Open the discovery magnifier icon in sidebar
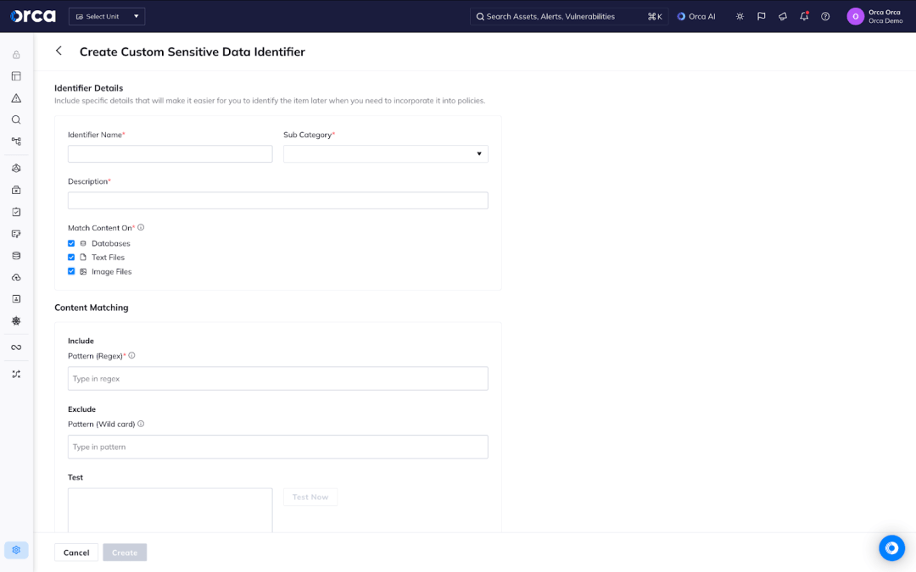 pos(16,119)
